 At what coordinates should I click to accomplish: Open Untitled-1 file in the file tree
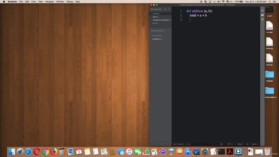(x=157, y=39)
